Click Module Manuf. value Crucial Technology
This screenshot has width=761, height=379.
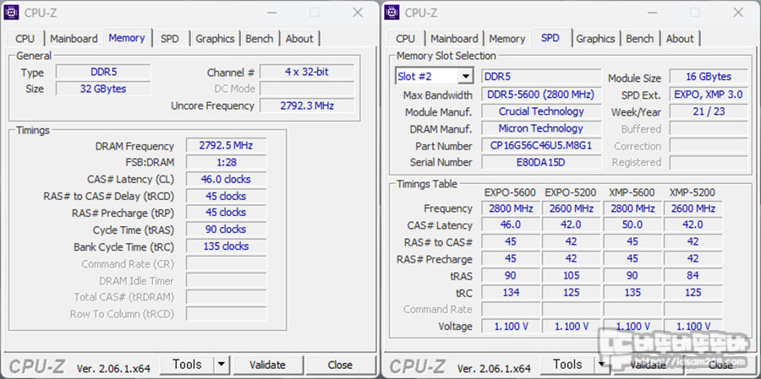pos(541,111)
